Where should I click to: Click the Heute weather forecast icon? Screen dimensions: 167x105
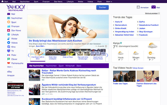click(x=121, y=53)
